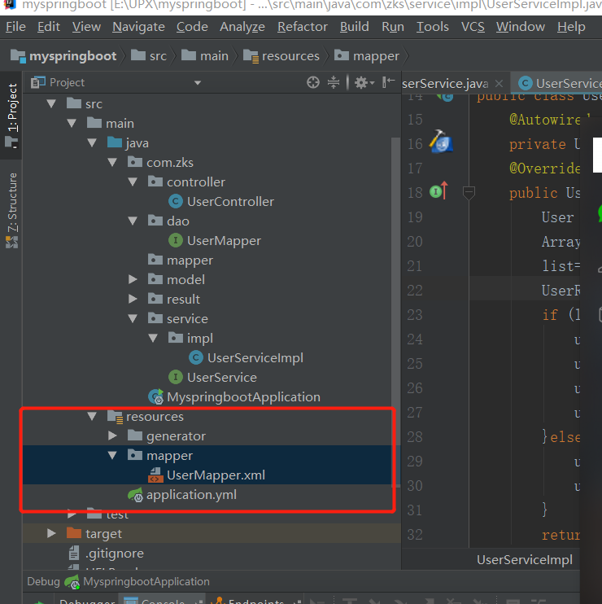
Task: Collapse the service package arrow
Action: tap(133, 318)
